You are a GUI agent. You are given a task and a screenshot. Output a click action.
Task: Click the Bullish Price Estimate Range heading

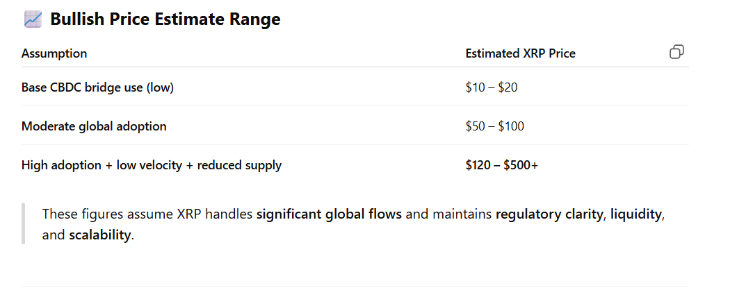tap(165, 19)
